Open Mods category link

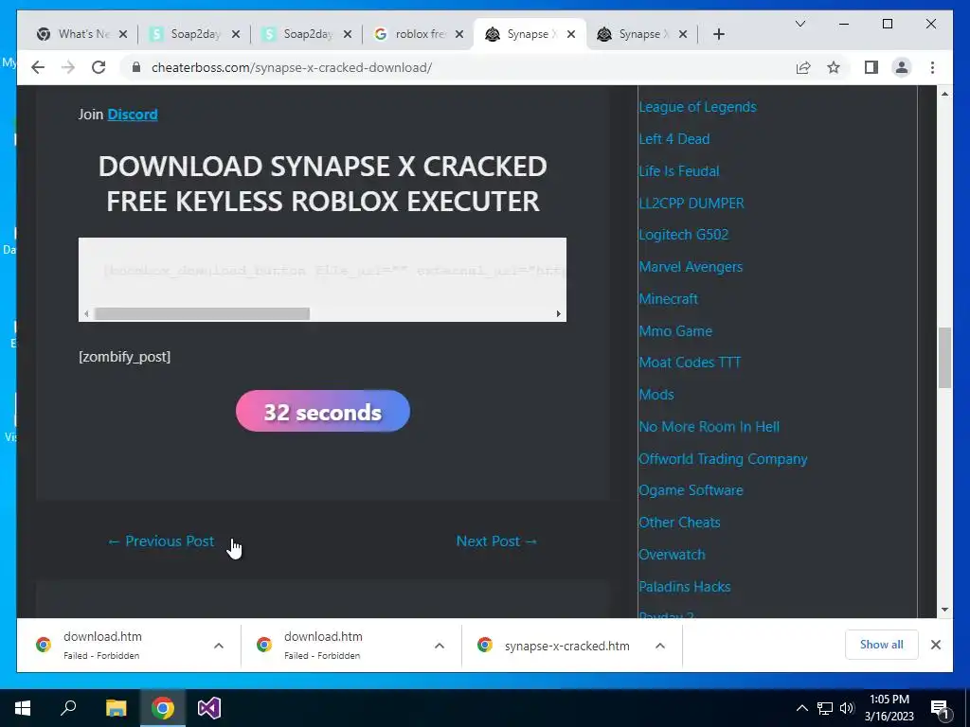656,395
